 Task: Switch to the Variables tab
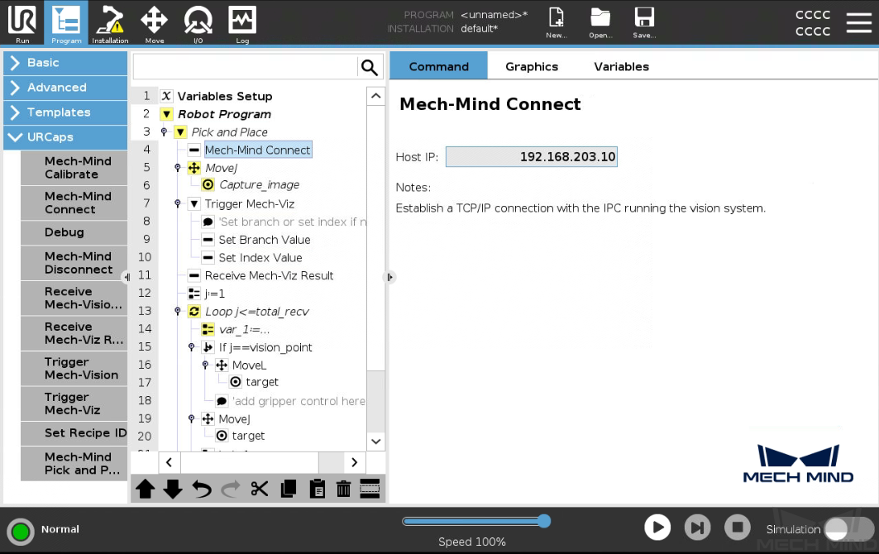[x=621, y=66]
